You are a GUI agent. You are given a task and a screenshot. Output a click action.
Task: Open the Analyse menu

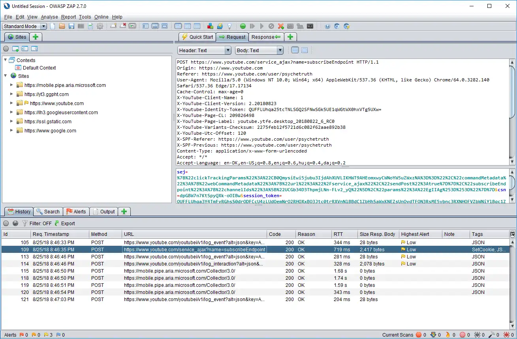(x=49, y=17)
